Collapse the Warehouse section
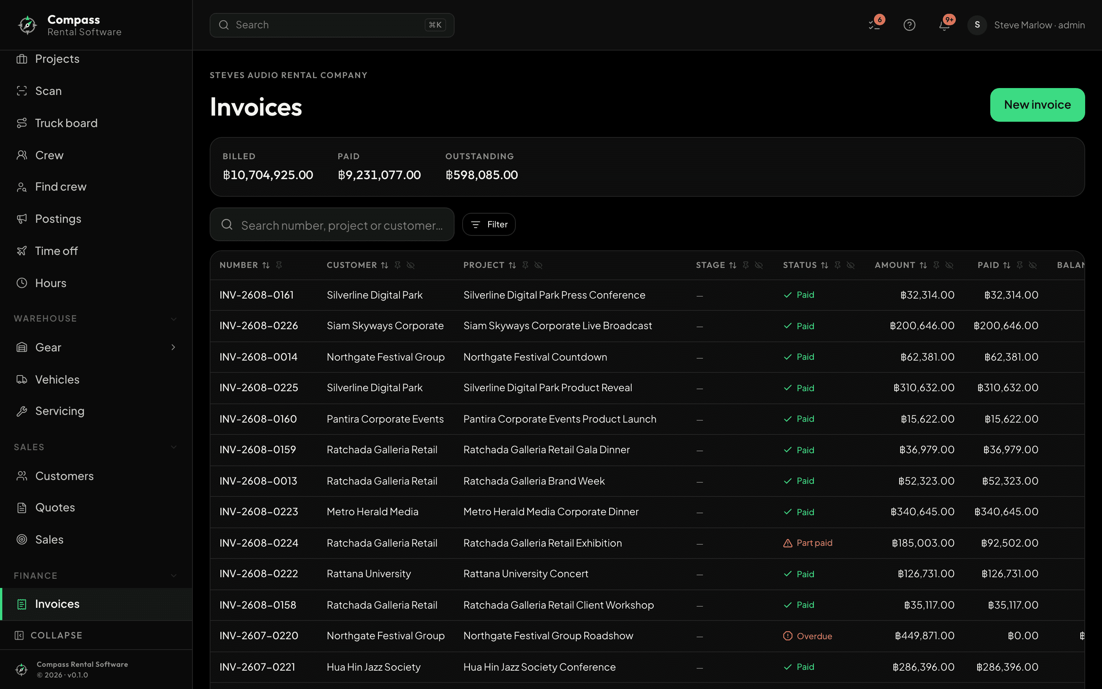The image size is (1102, 689). click(173, 318)
